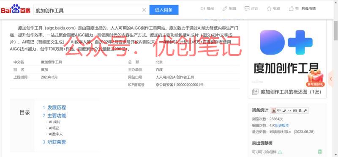The width and height of the screenshot is (338, 157).
Task: Click the 播报 text label
Action: (x=210, y=8)
